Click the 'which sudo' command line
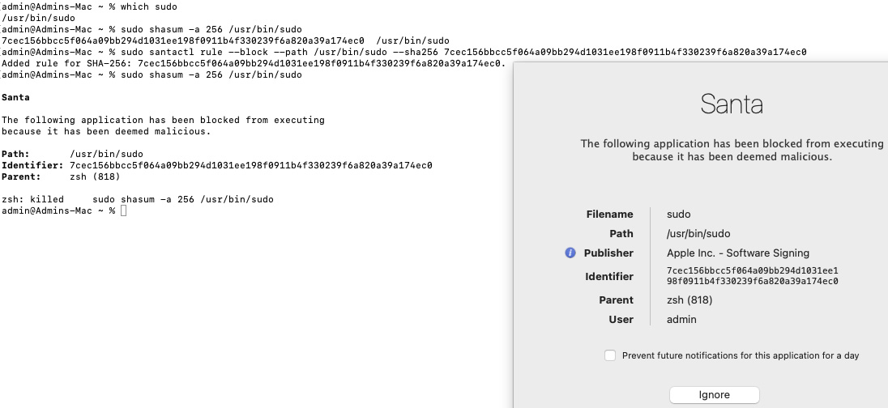This screenshot has width=888, height=408. tap(88, 6)
